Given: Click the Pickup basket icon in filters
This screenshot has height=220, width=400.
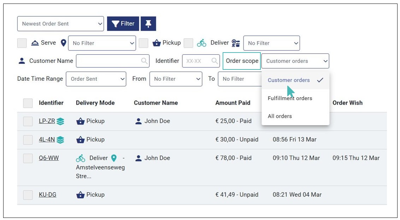Looking at the screenshot, I should (x=157, y=43).
